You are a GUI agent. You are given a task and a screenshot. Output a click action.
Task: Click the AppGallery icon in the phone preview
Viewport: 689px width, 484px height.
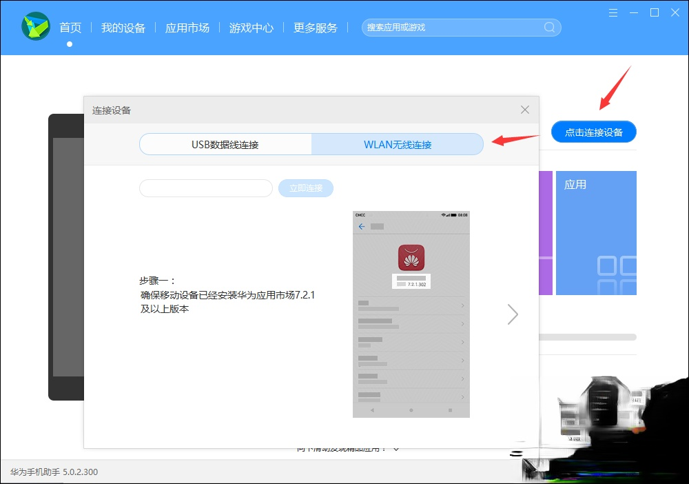[x=411, y=256]
